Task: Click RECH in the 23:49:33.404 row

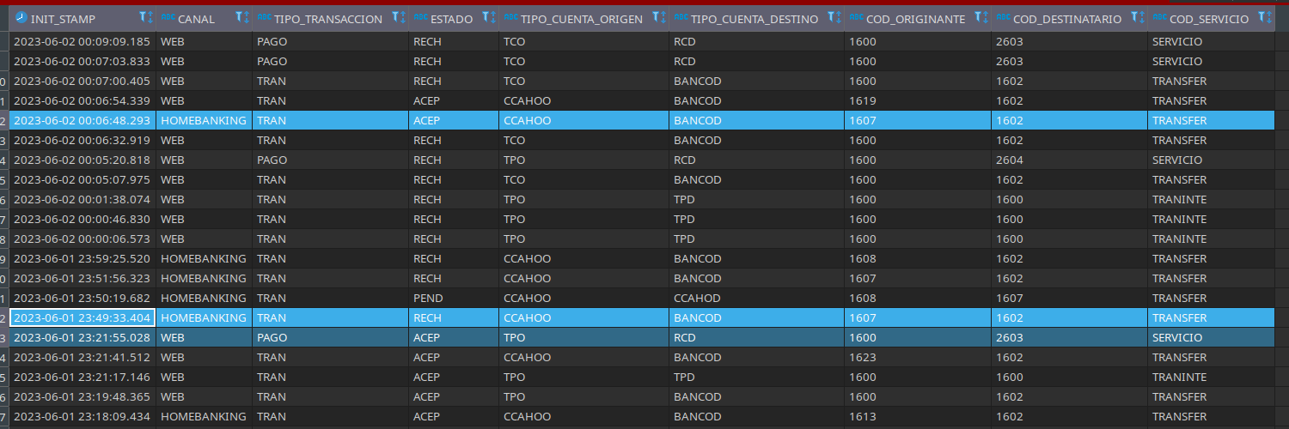Action: coord(455,317)
